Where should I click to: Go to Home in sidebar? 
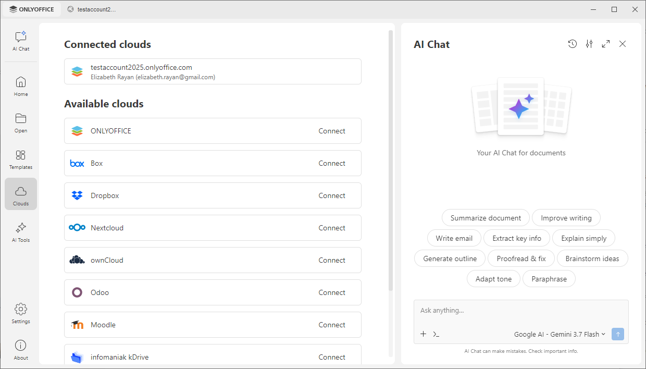(21, 87)
